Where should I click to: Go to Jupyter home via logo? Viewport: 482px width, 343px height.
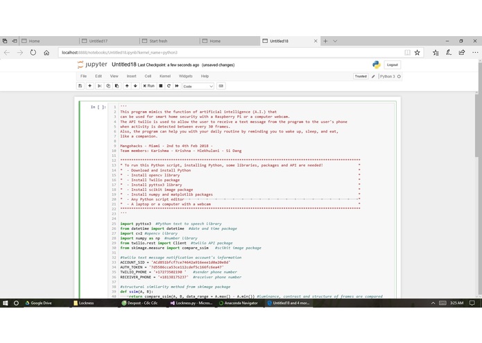point(92,65)
